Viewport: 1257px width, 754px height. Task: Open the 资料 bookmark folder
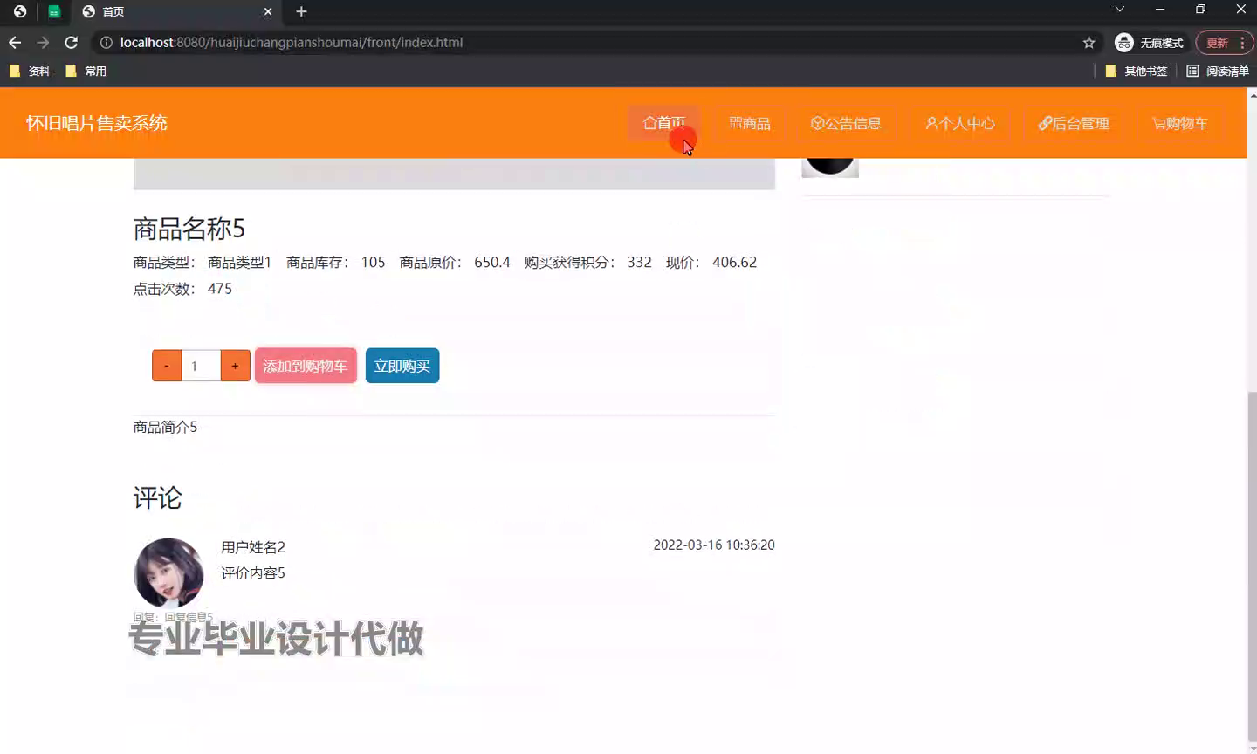[x=30, y=71]
